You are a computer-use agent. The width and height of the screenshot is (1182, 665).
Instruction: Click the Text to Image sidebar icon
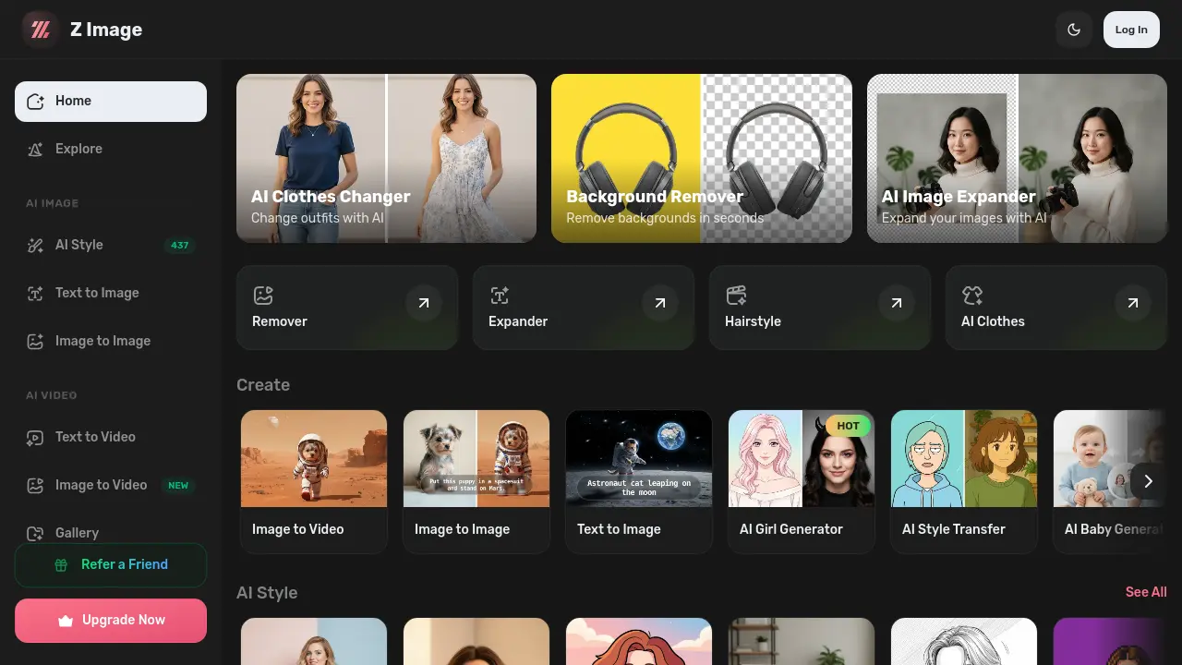35,294
